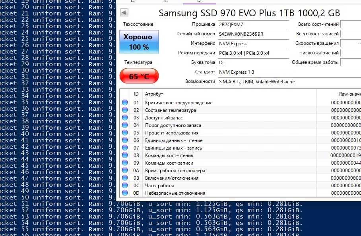Click the 'Общее время работы' label
The image size is (361, 236).
pyautogui.click(x=315, y=62)
